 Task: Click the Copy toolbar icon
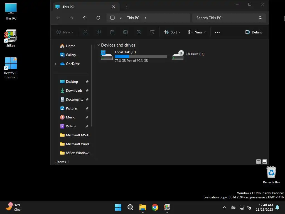tap(99, 32)
